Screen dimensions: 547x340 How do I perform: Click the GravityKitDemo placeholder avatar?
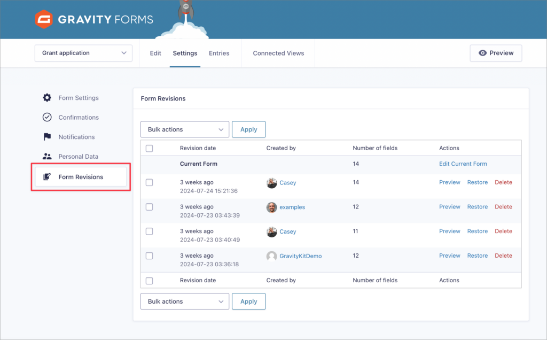point(272,256)
